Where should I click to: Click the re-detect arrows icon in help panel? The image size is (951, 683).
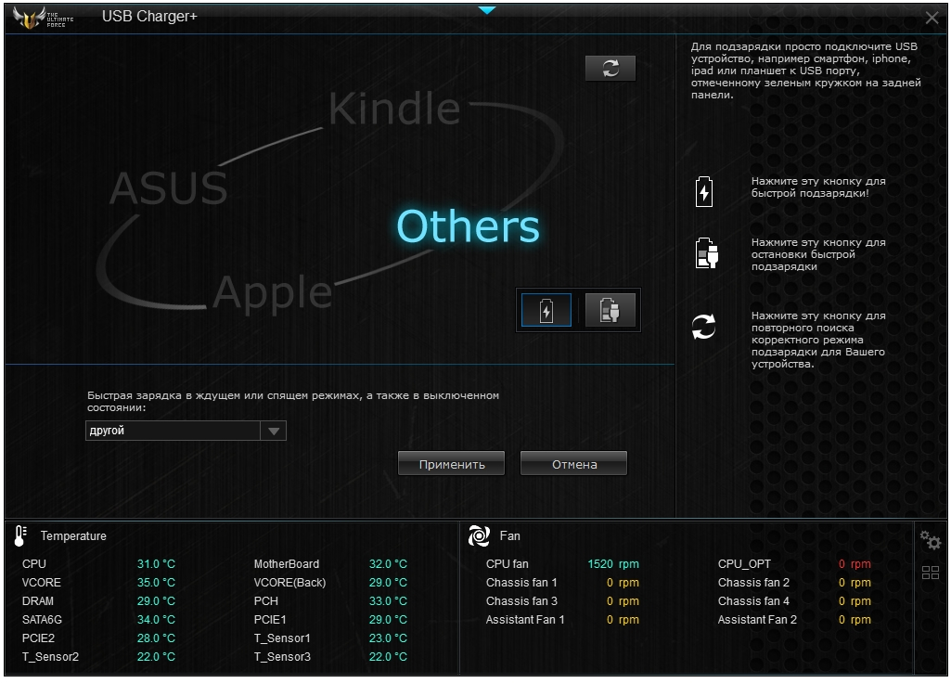click(x=703, y=327)
